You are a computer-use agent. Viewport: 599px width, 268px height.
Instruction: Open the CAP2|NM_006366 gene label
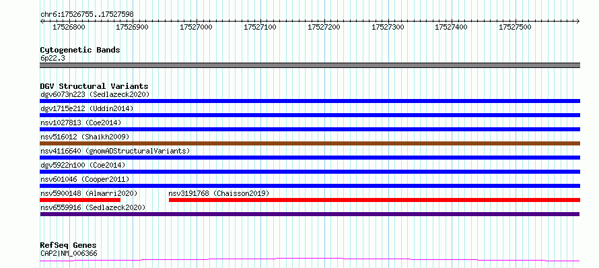pyautogui.click(x=69, y=253)
